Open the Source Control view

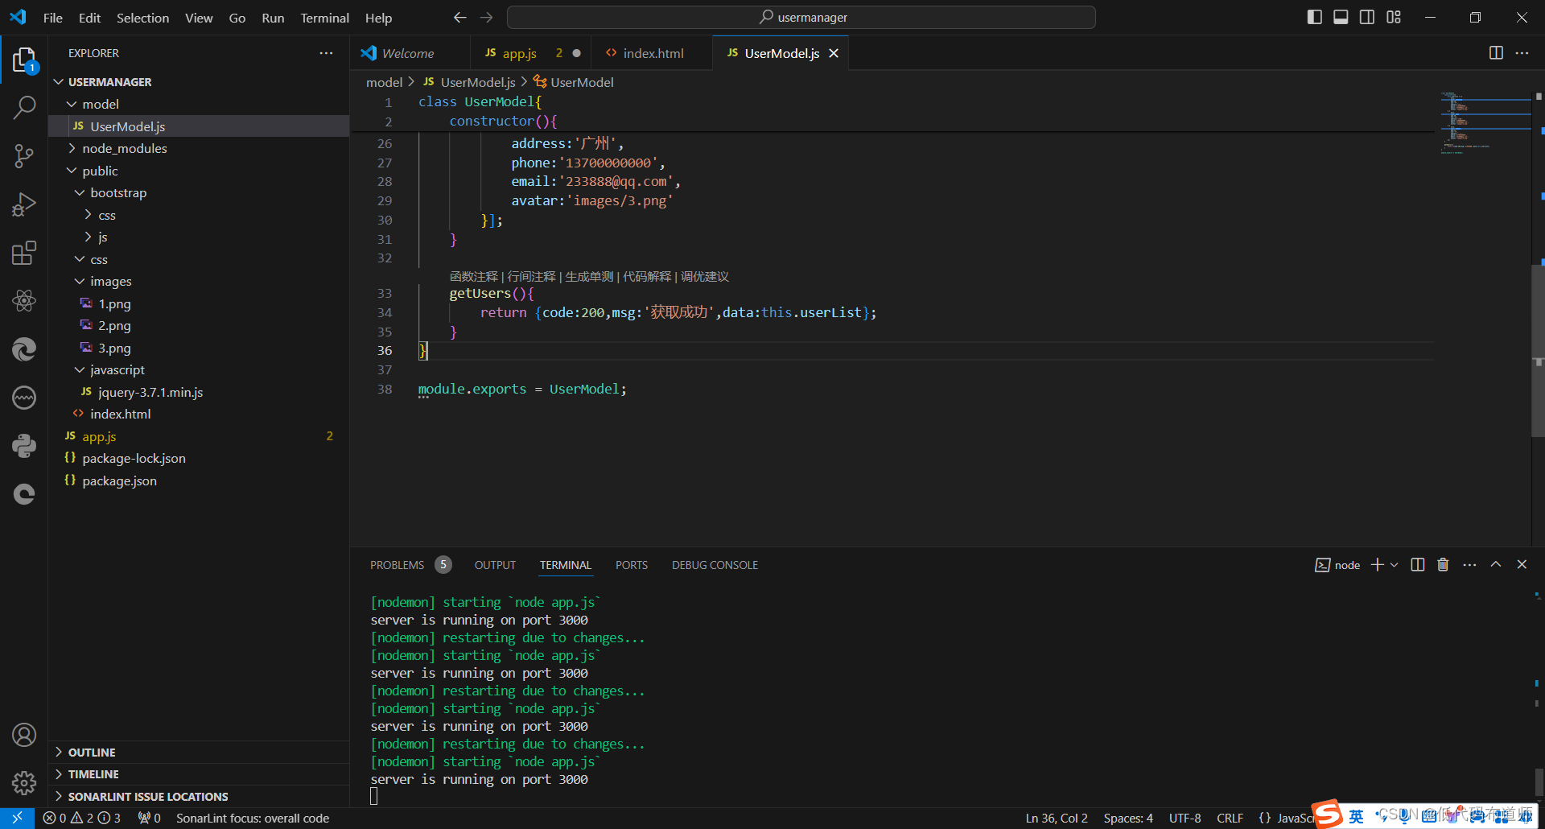pyautogui.click(x=24, y=156)
